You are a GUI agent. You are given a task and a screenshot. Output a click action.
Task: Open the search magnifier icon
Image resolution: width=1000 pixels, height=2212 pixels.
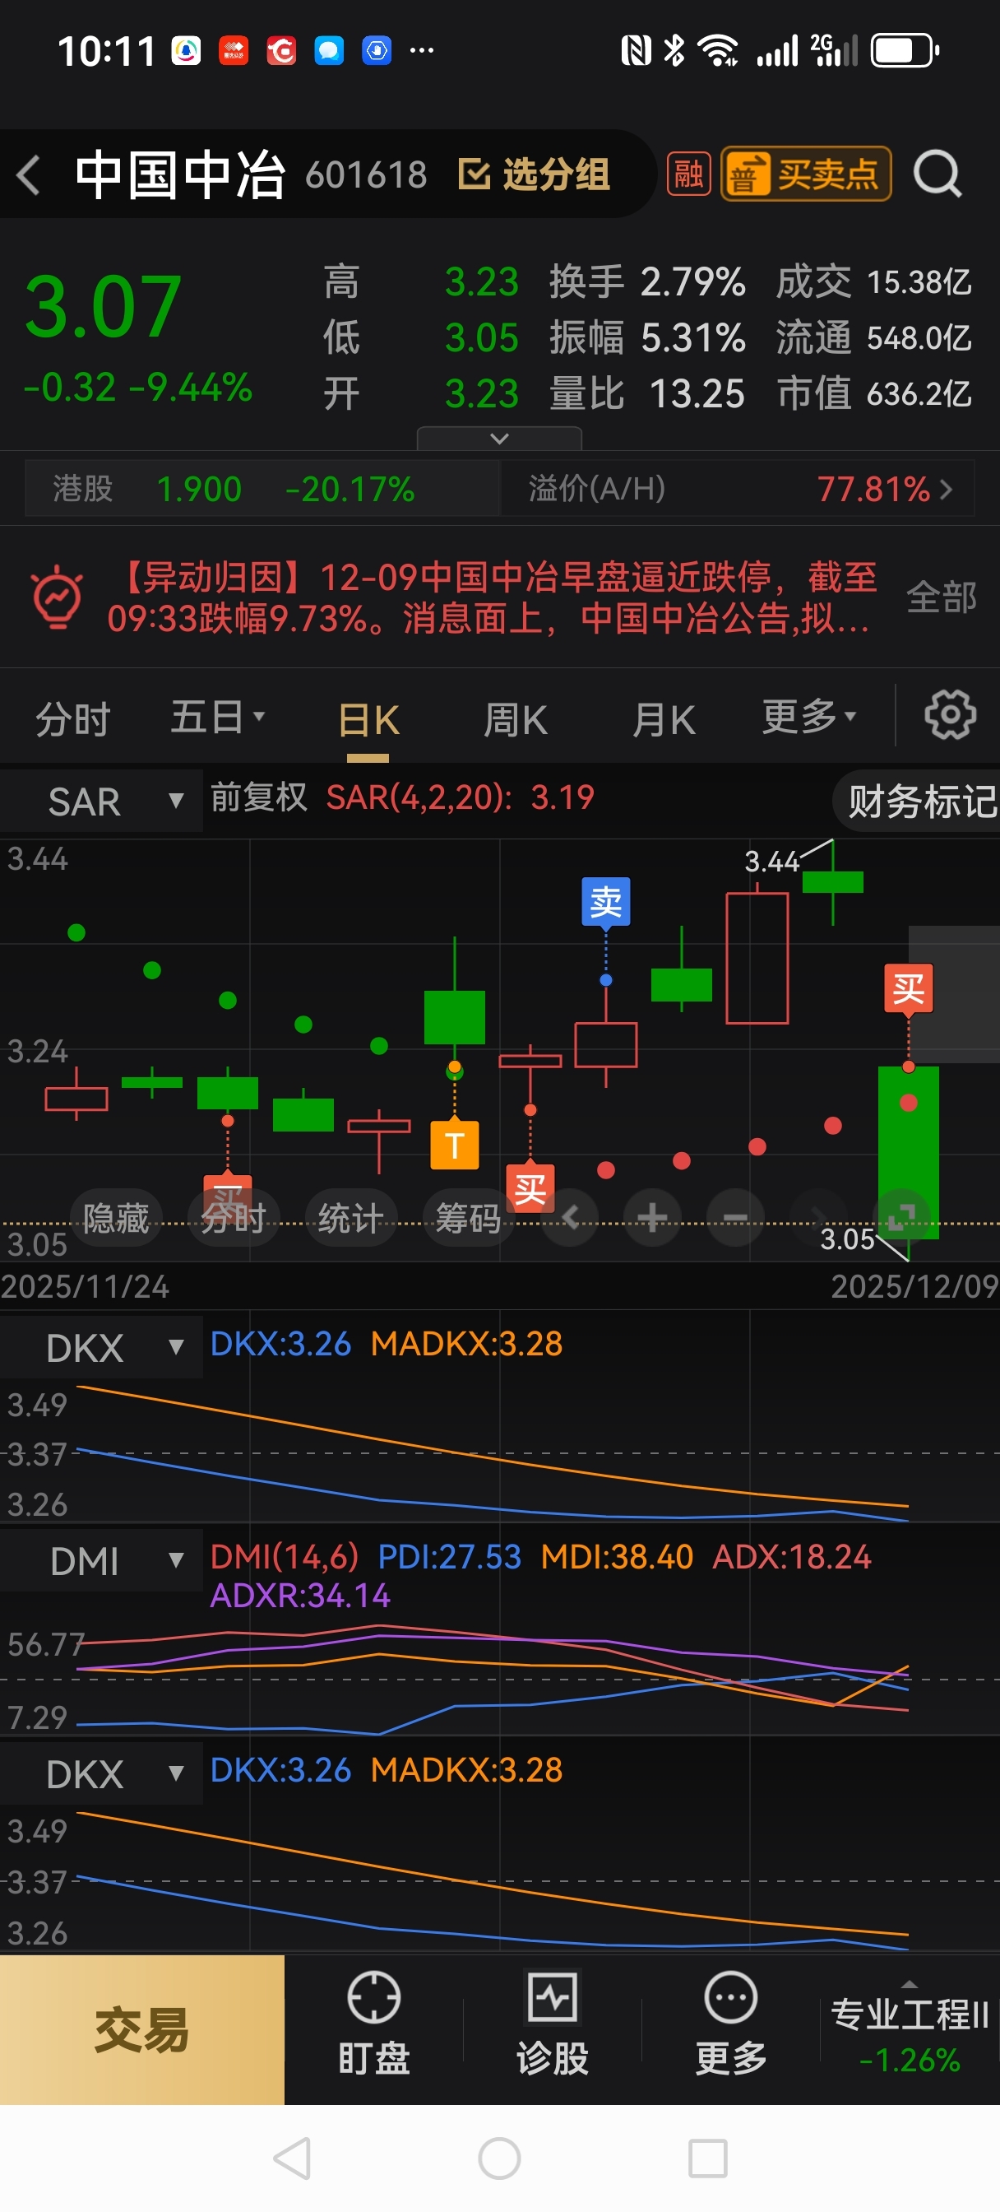(937, 174)
